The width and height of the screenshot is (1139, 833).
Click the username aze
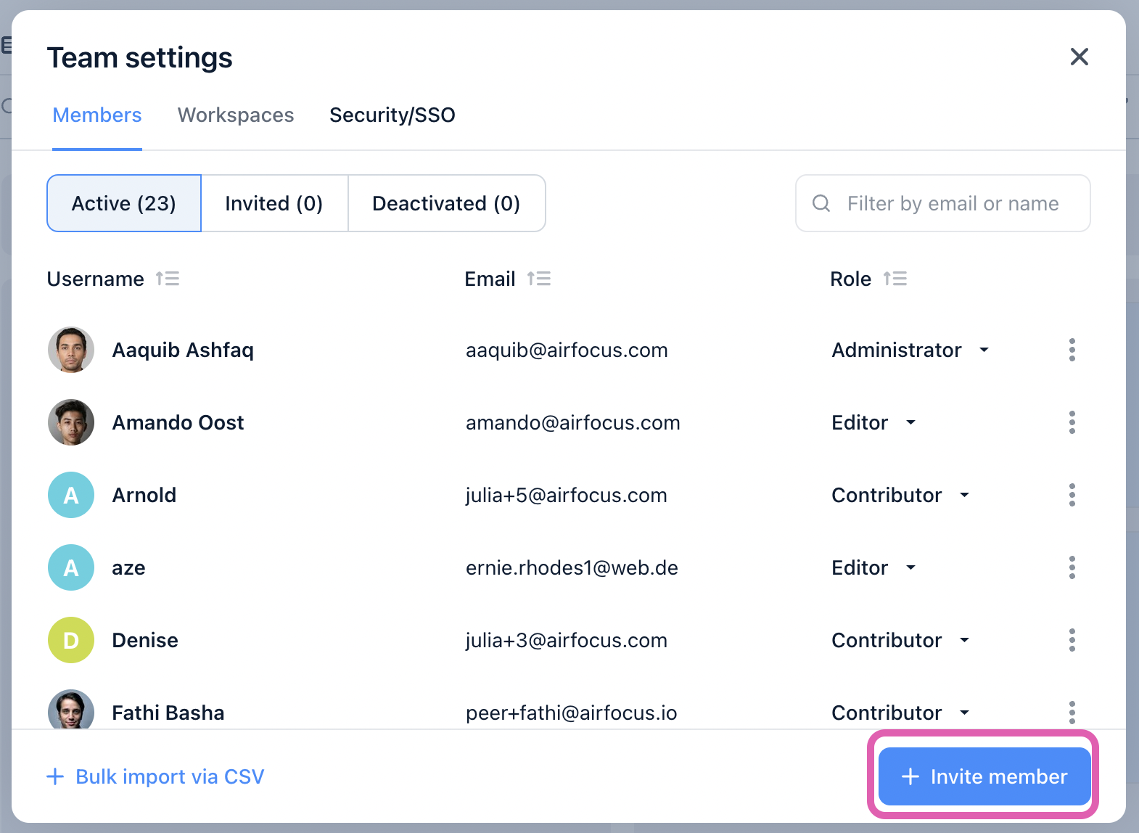(128, 567)
